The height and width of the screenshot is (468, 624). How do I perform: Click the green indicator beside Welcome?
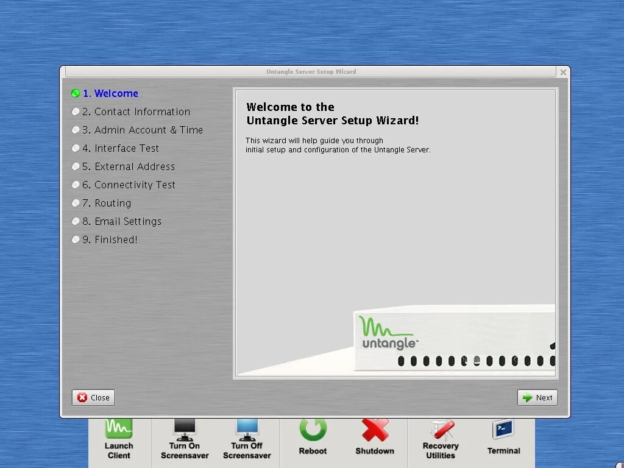(76, 93)
